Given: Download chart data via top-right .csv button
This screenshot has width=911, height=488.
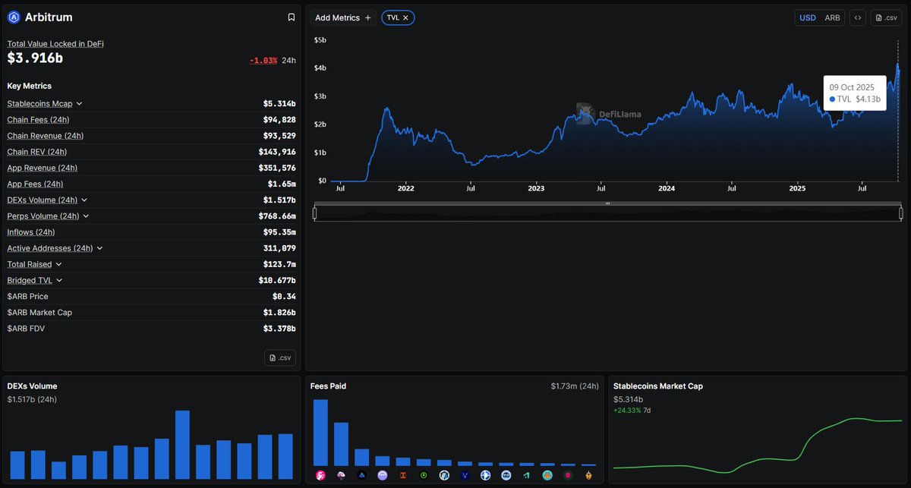Looking at the screenshot, I should pos(887,17).
